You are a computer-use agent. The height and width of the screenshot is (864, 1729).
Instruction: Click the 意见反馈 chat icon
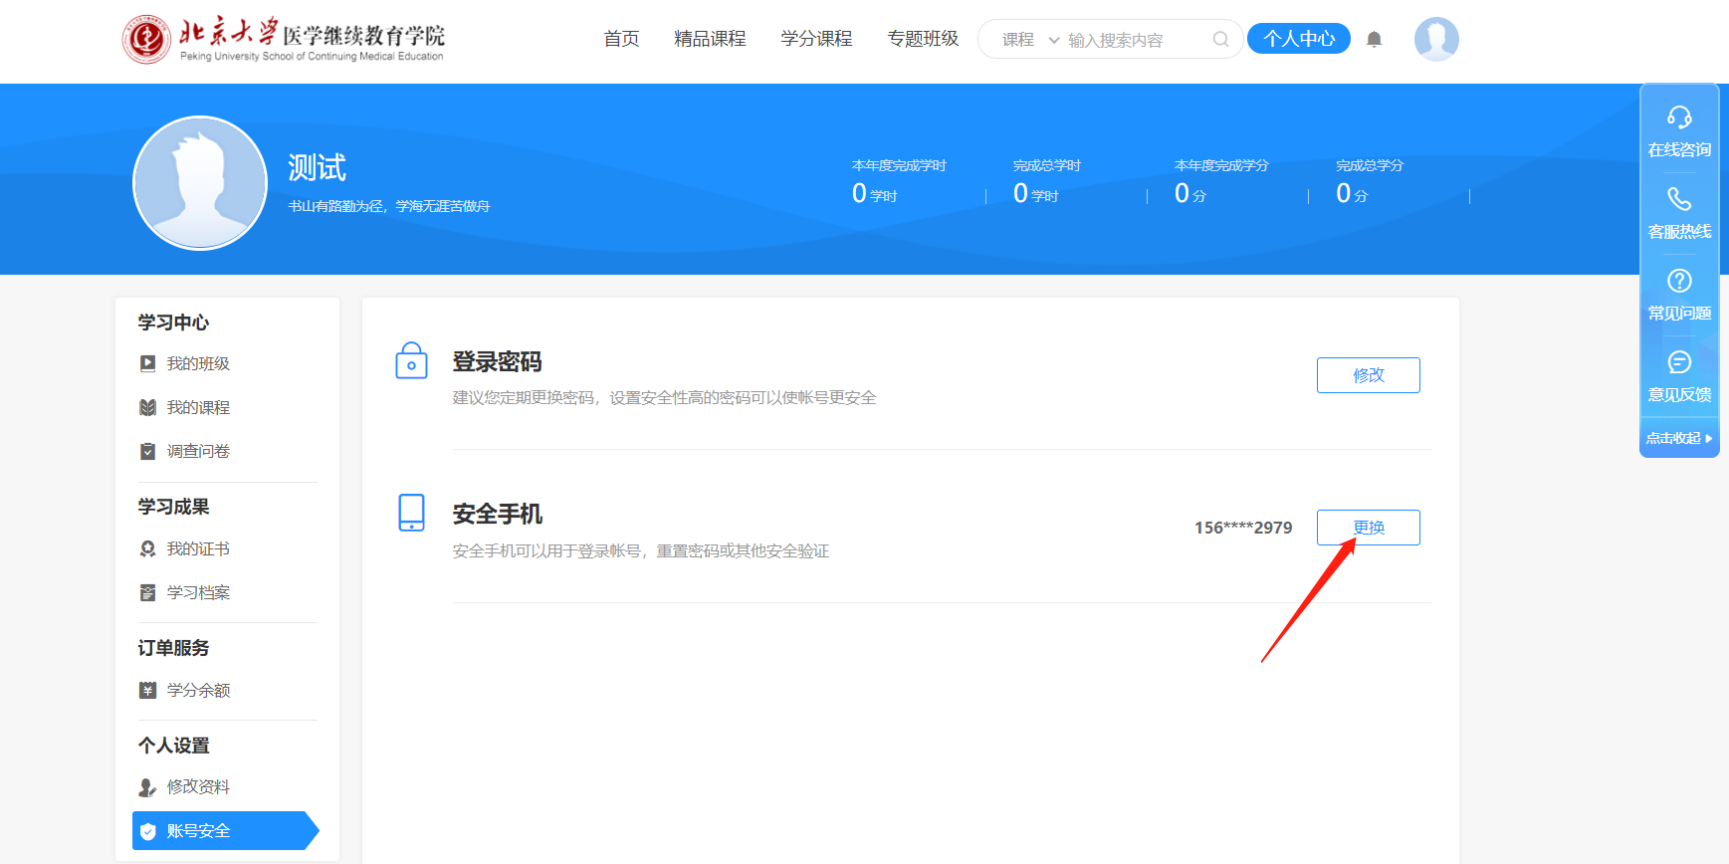(1679, 362)
